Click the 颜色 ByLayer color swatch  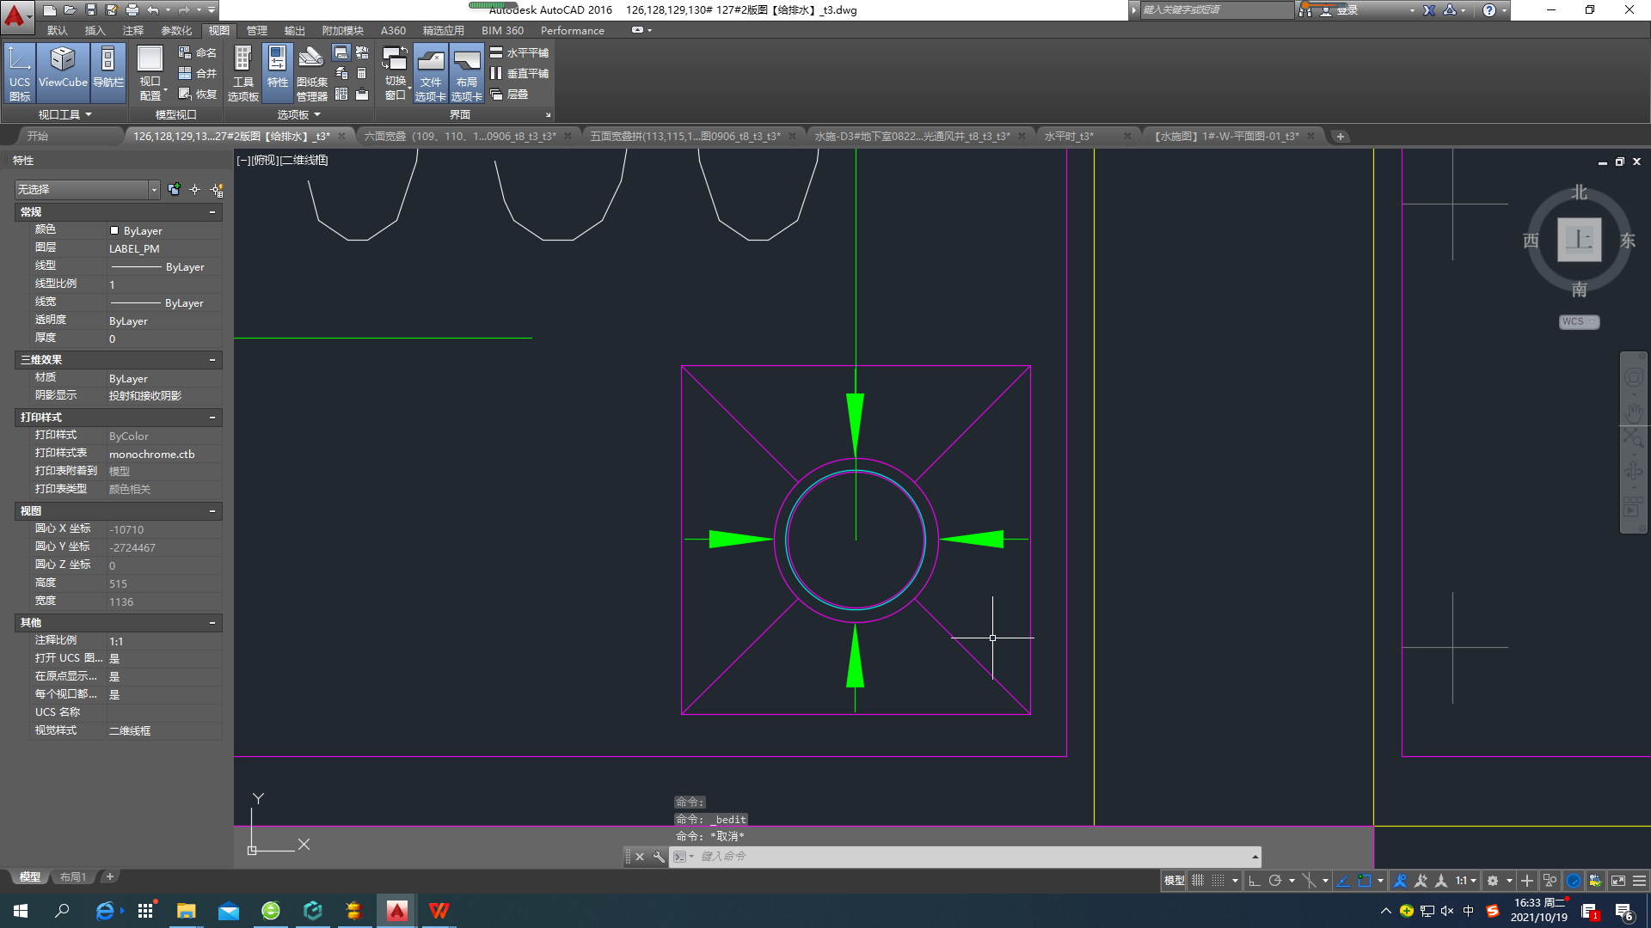click(114, 230)
